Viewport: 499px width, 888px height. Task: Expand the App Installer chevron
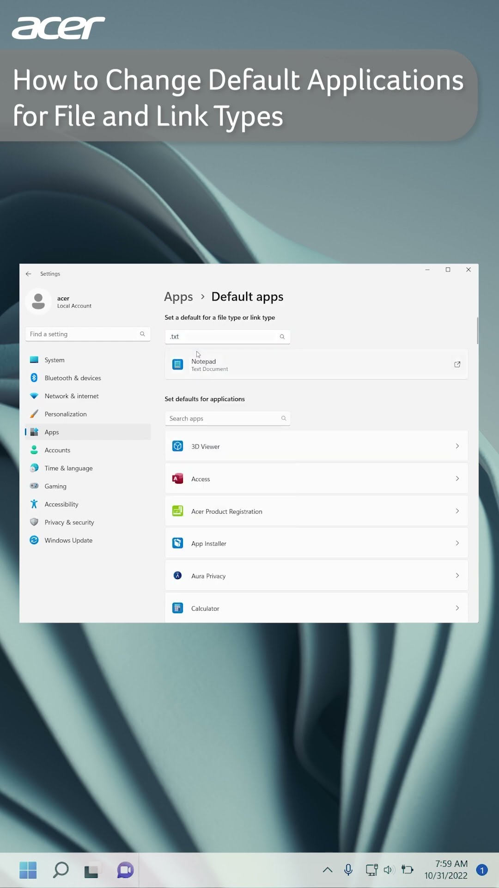[x=457, y=543]
